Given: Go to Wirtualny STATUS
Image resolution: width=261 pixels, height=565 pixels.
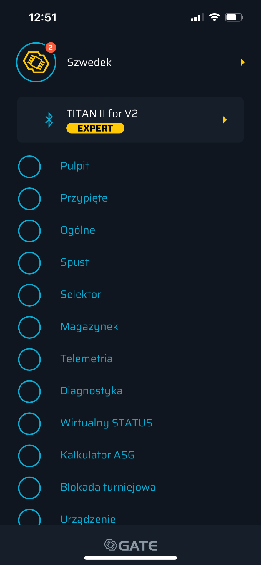Looking at the screenshot, I should (x=106, y=423).
